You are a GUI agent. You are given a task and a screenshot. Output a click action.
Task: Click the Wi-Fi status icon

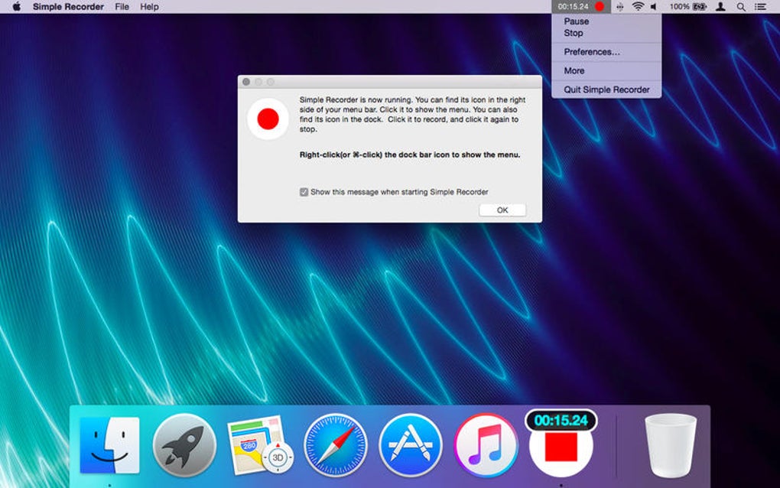coord(636,7)
